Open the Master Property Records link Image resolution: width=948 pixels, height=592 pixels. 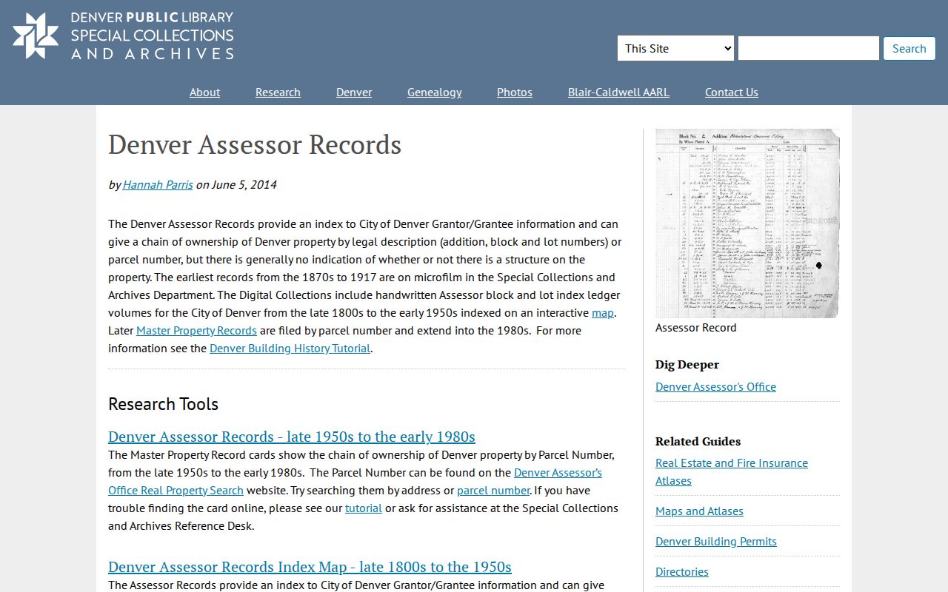tap(196, 330)
